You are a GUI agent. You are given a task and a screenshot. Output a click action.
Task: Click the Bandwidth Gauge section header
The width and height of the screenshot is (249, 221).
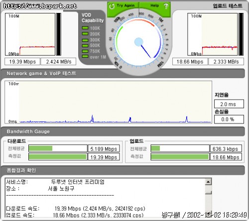tap(123, 131)
